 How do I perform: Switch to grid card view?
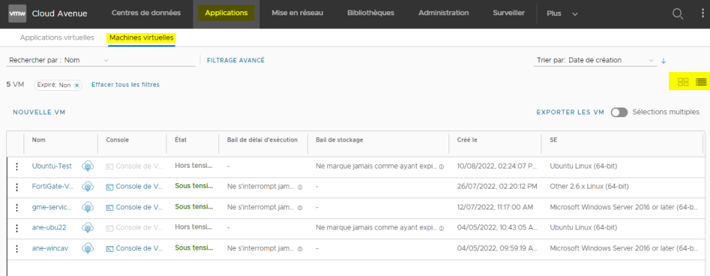pyautogui.click(x=683, y=82)
